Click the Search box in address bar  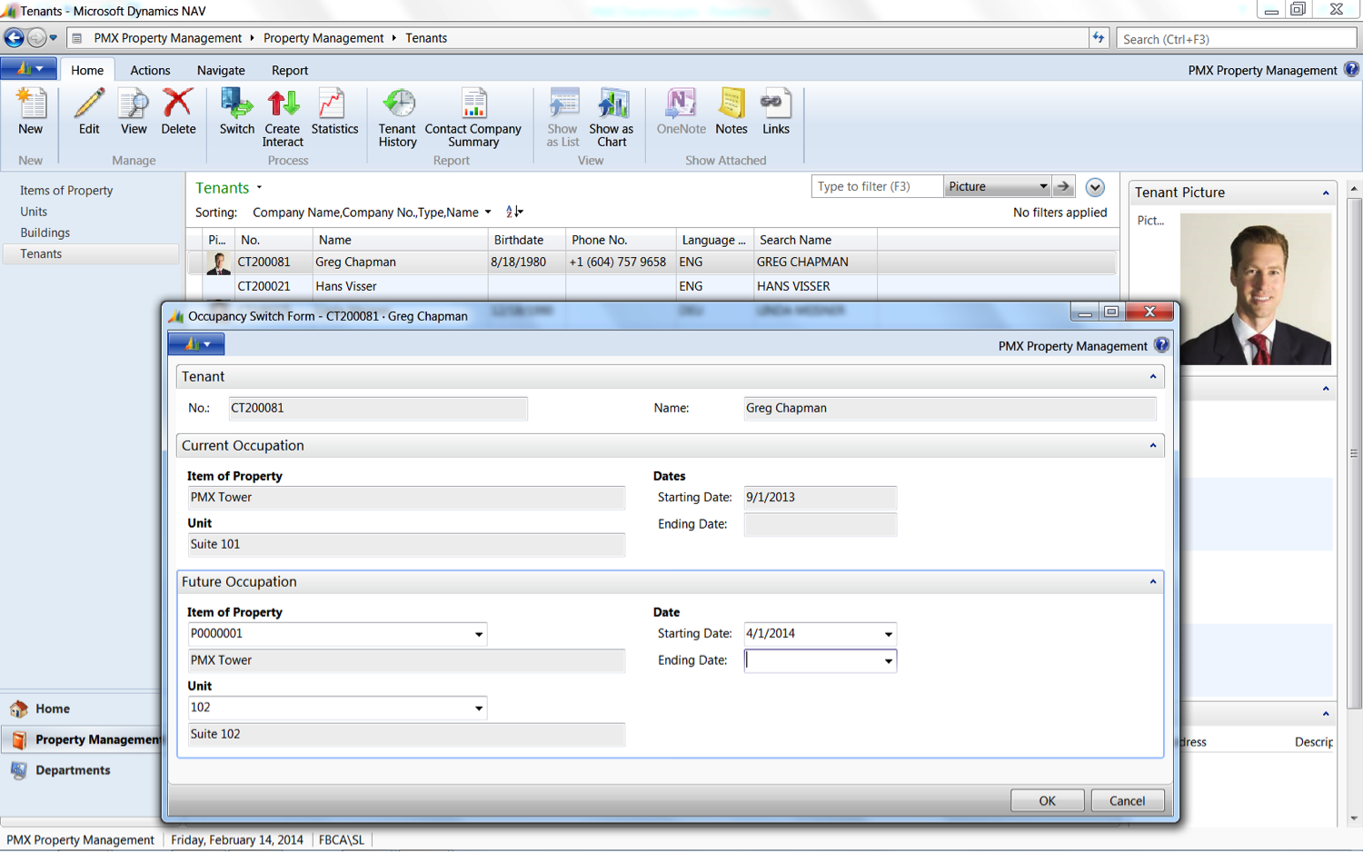click(x=1236, y=39)
